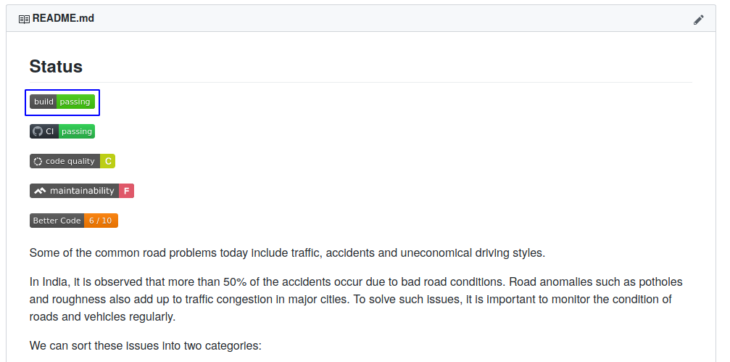Image resolution: width=730 pixels, height=362 pixels.
Task: Click the pencil edit icon for README
Action: point(698,20)
